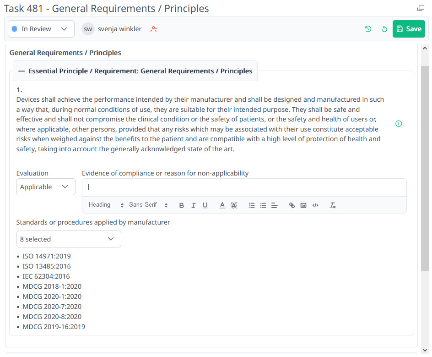Open the Evaluation dropdown set to Applicable
The width and height of the screenshot is (432, 357).
[x=45, y=187]
